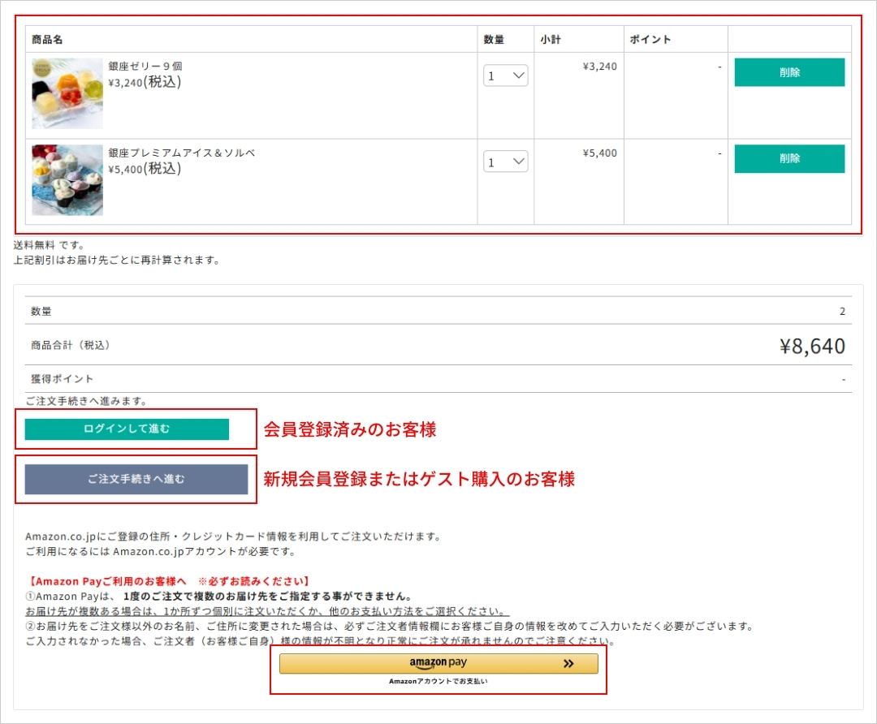Image resolution: width=877 pixels, height=724 pixels.
Task: Open quantity selector for 銀座プレミアムアイス＆ソルベ
Action: pyautogui.click(x=507, y=162)
